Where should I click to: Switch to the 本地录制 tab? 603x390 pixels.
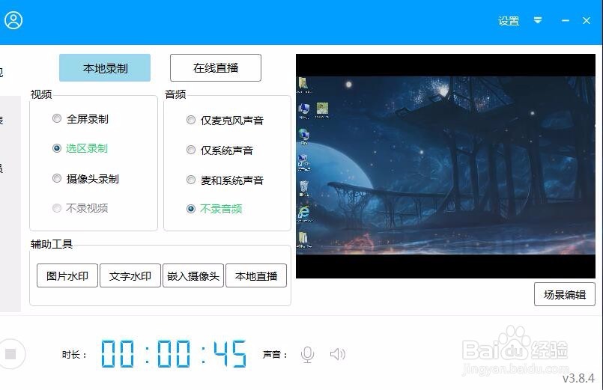[x=105, y=67]
